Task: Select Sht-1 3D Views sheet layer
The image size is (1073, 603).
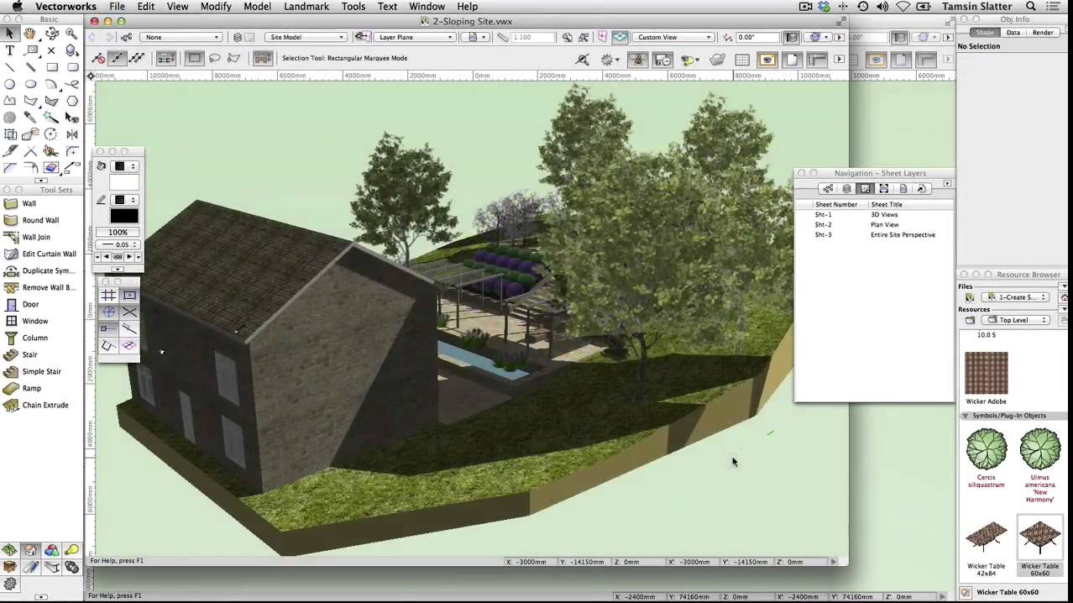Action: 874,215
